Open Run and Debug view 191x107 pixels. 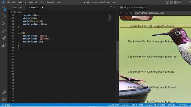coord(4,31)
